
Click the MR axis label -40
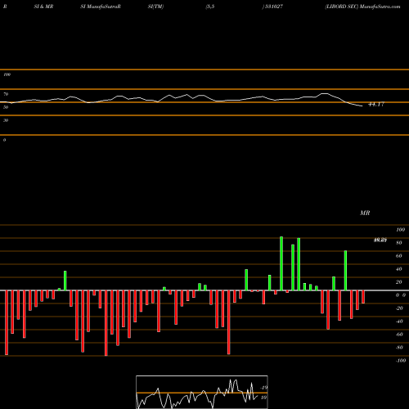[x=399, y=321]
